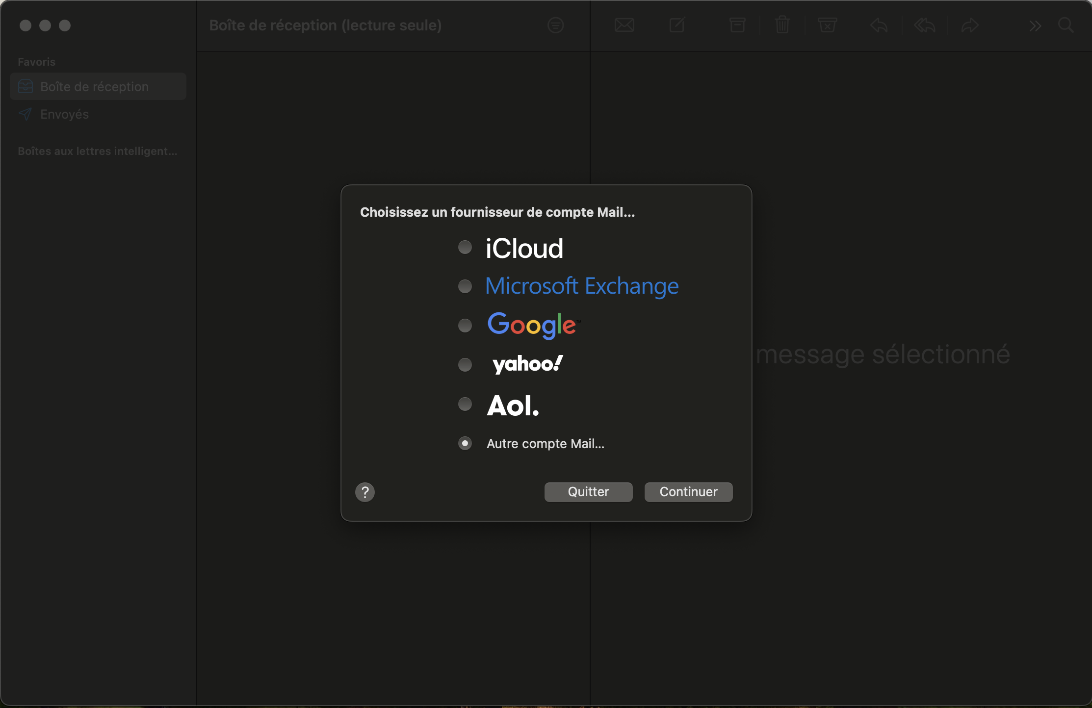Image resolution: width=1092 pixels, height=708 pixels.
Task: Click the get new mail envelope icon
Action: tap(624, 25)
